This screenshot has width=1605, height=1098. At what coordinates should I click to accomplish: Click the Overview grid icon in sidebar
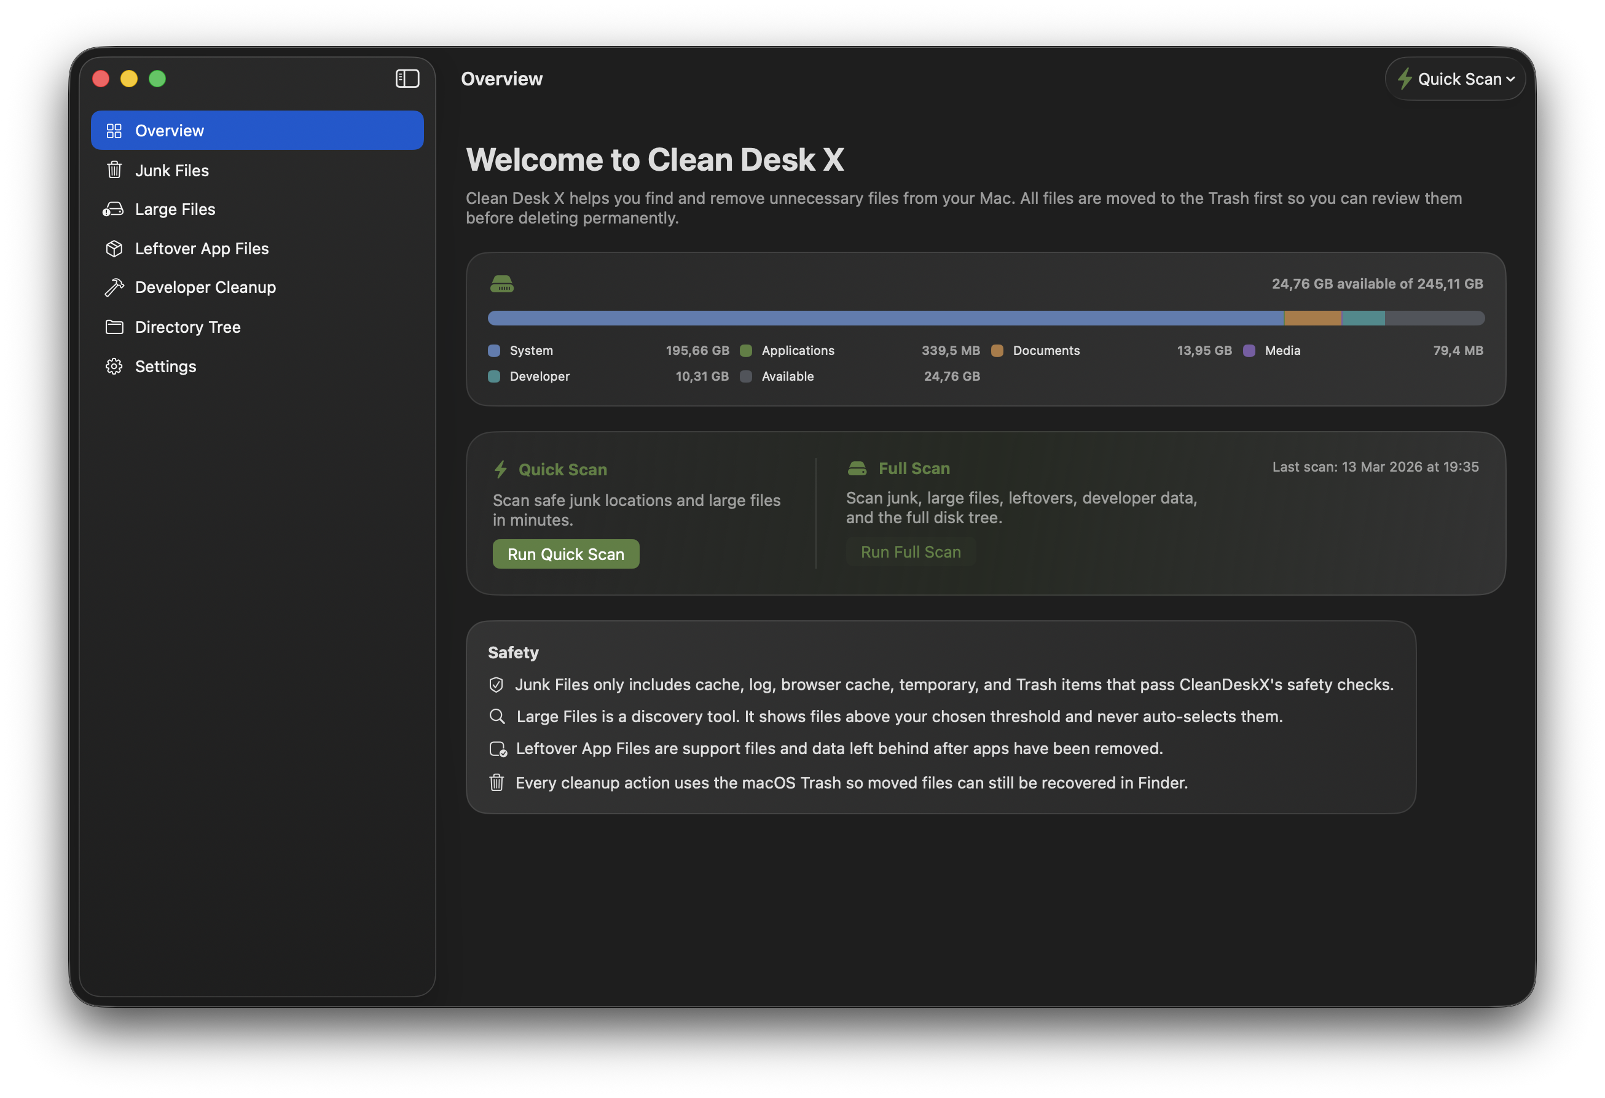coord(114,130)
